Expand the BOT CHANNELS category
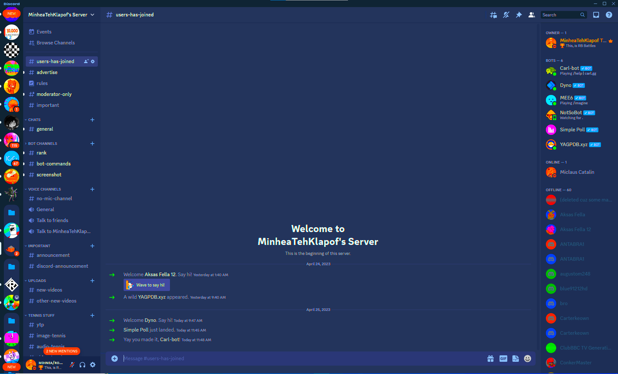This screenshot has width=618, height=374. [x=41, y=144]
